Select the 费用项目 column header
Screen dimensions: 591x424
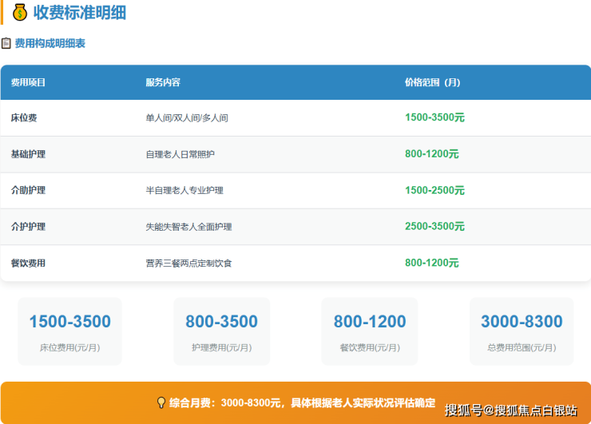(x=28, y=82)
